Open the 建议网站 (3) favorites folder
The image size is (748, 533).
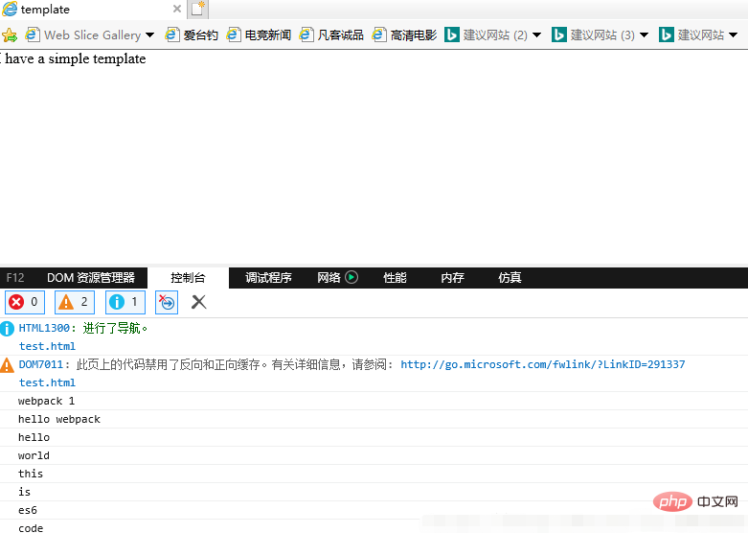coord(602,35)
